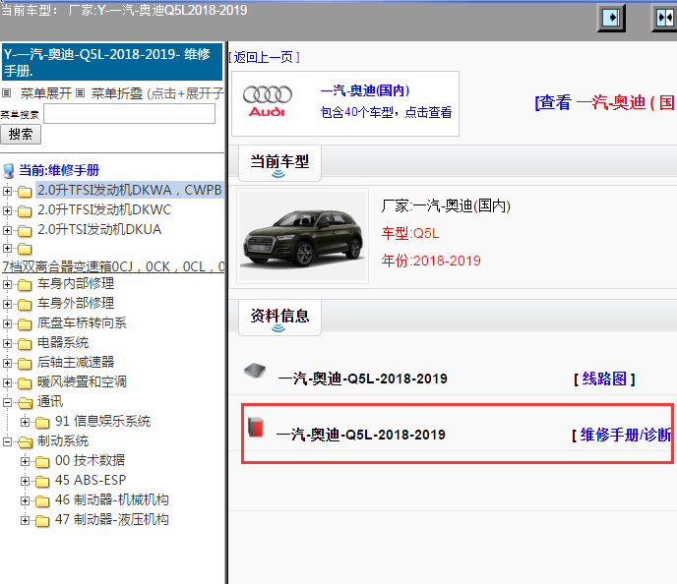Click the computer icon beside 当前:维修手册
Screen dimensions: 677x584
click(x=8, y=171)
